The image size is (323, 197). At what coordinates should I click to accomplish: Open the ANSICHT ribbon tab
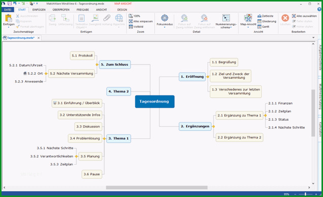pos(101,10)
